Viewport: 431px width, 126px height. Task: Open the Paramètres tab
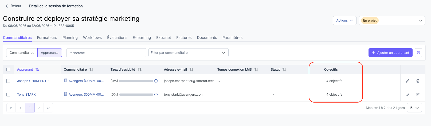(233, 38)
